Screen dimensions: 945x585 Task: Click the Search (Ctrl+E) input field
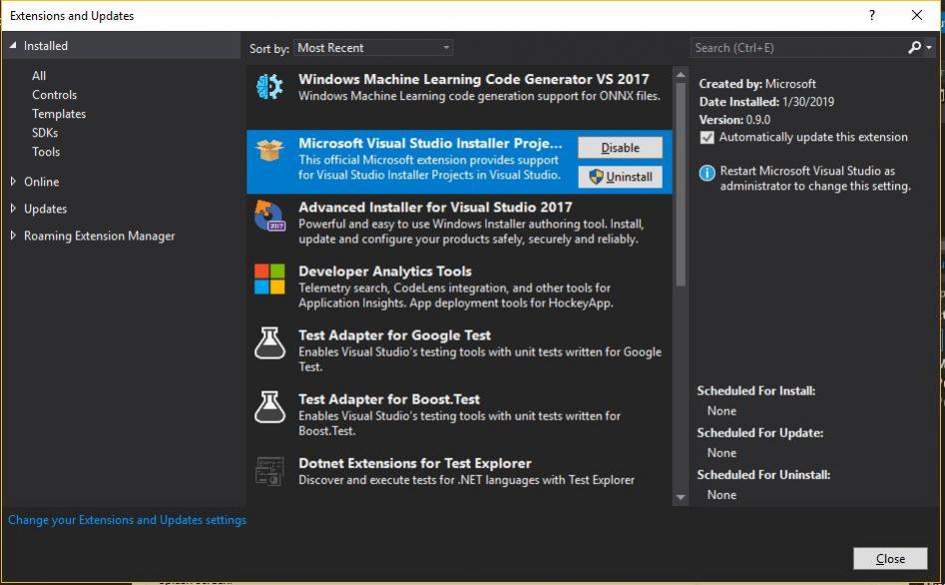[798, 48]
